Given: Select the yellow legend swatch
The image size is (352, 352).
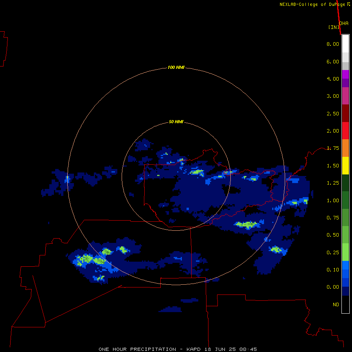Looking at the screenshot, I should pos(345,165).
